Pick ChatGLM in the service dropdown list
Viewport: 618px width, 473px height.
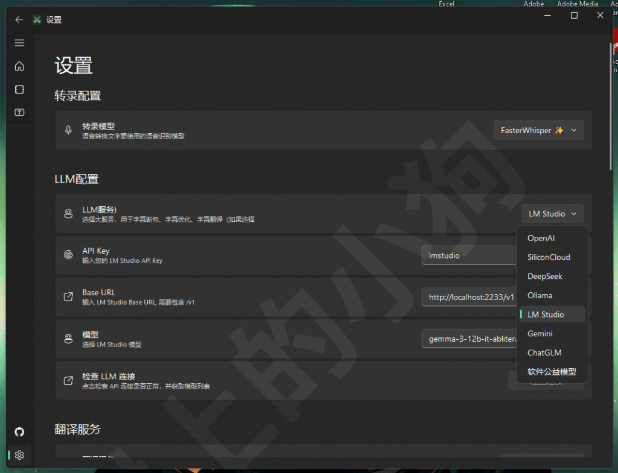tap(552, 352)
